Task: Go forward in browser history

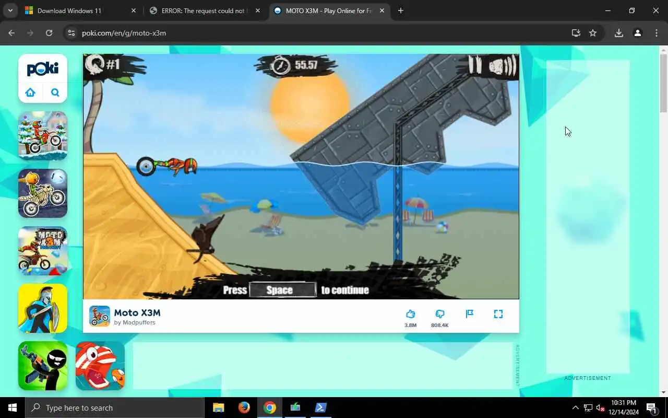Action: pyautogui.click(x=30, y=33)
